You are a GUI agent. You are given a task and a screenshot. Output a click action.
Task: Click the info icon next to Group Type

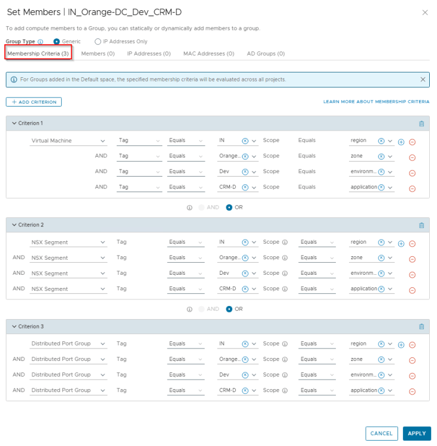[41, 42]
